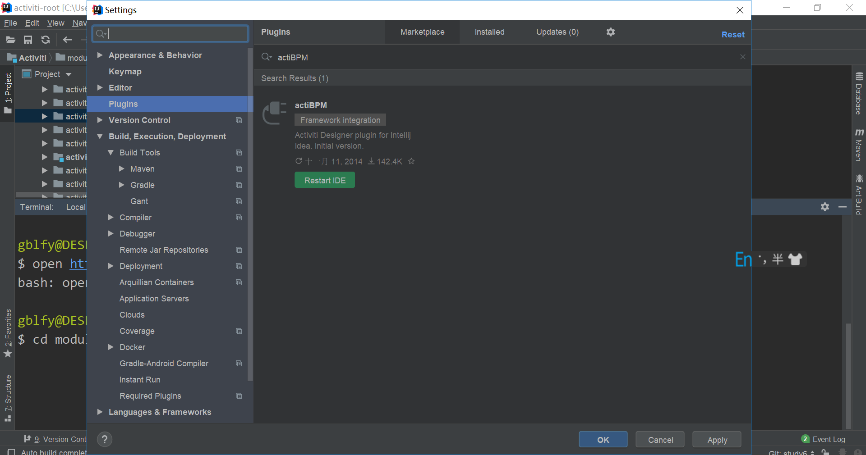The height and width of the screenshot is (455, 866).
Task: Open the 9: Version Control tool window
Action: [55, 439]
